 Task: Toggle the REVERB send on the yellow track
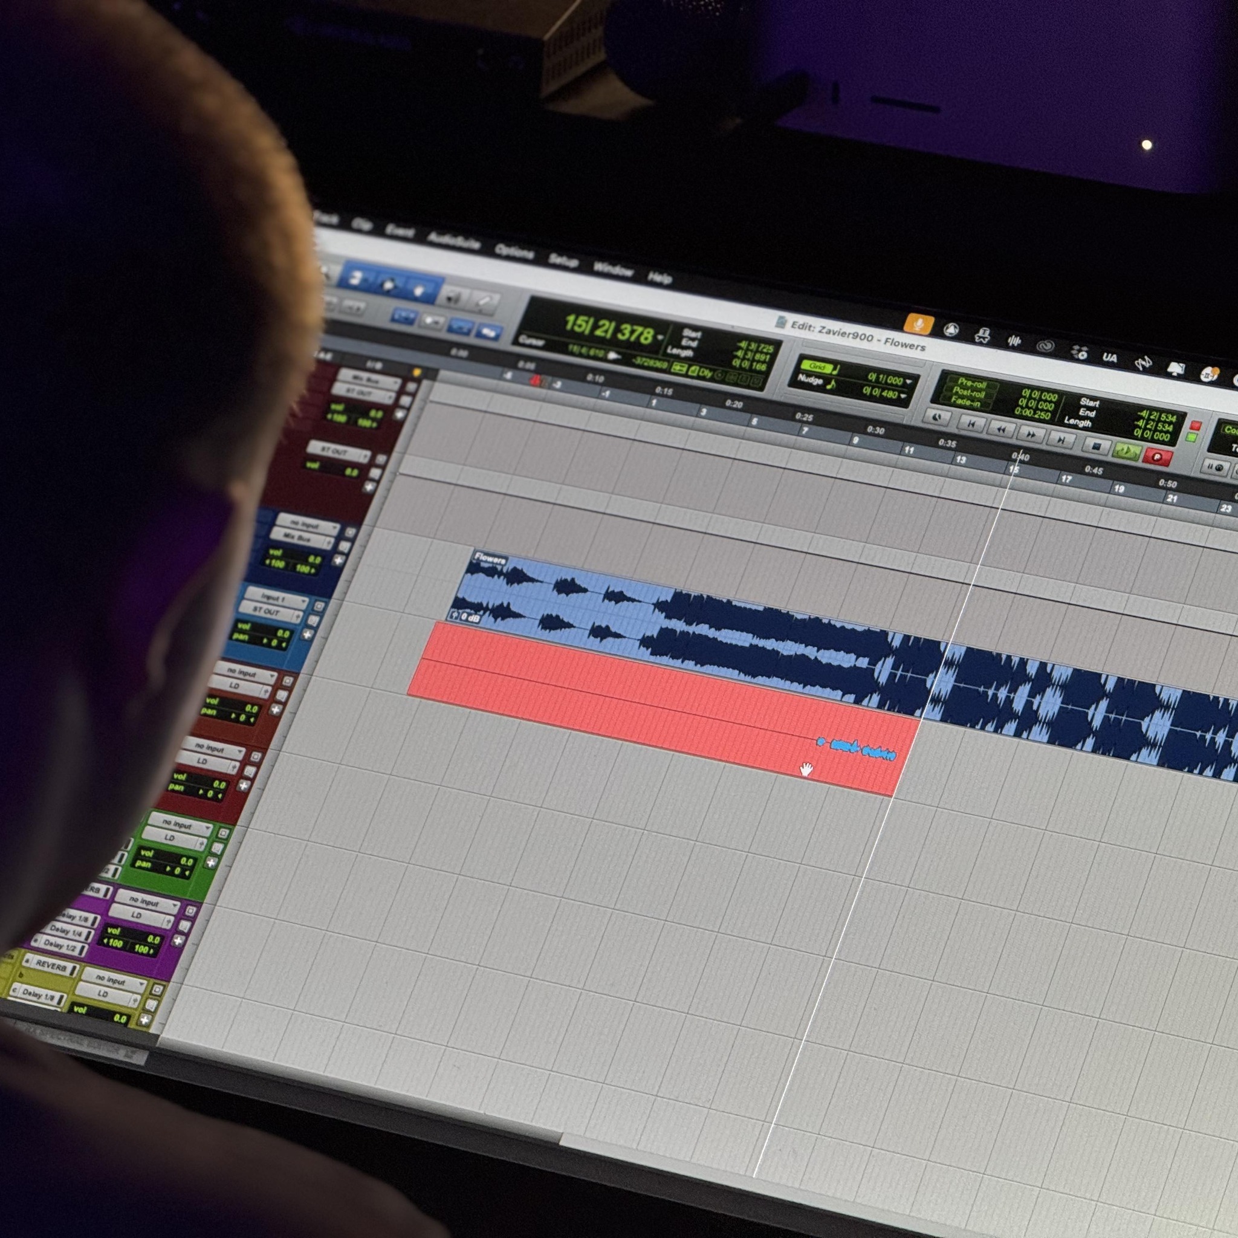click(51, 965)
